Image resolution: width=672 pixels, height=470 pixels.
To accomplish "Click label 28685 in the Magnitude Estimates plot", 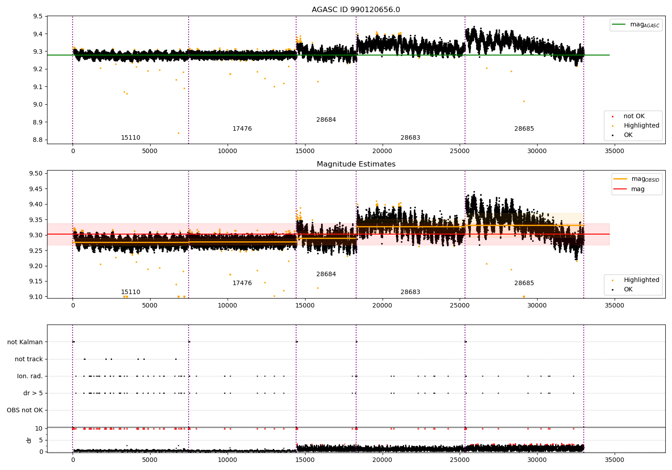I will tap(524, 283).
